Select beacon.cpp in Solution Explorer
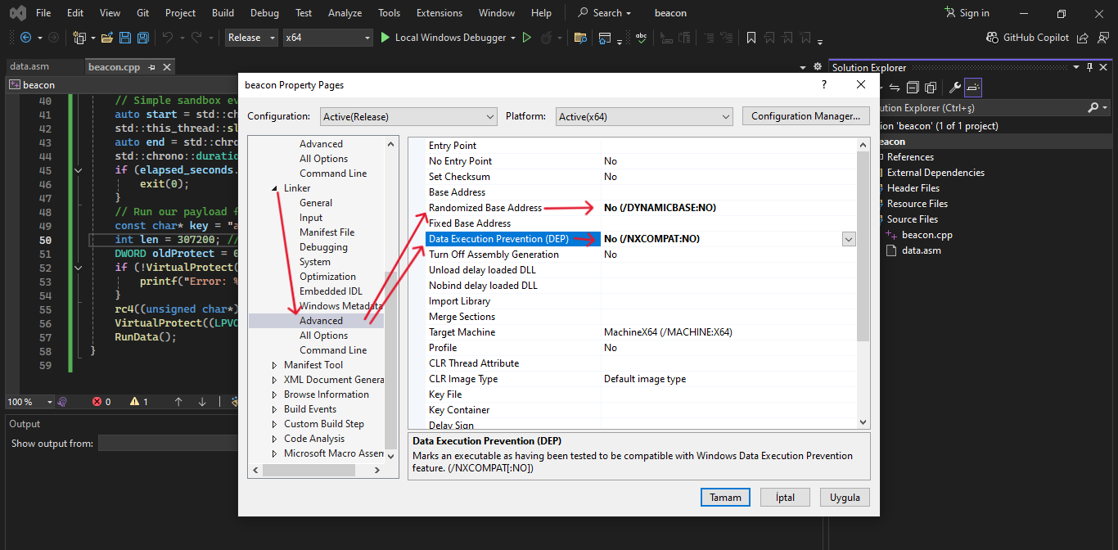This screenshot has height=550, width=1118. point(926,235)
